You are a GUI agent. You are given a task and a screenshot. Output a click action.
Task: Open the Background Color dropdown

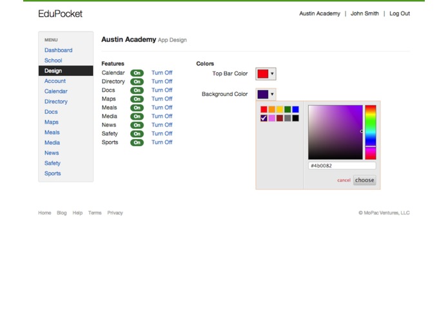[x=266, y=94]
